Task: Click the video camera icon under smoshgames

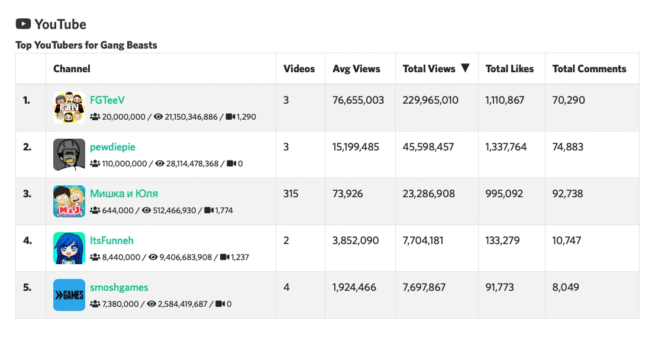Action: point(220,304)
